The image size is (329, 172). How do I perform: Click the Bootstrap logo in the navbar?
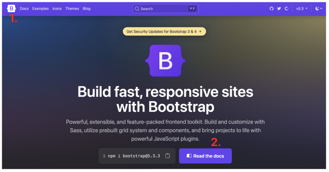point(11,9)
